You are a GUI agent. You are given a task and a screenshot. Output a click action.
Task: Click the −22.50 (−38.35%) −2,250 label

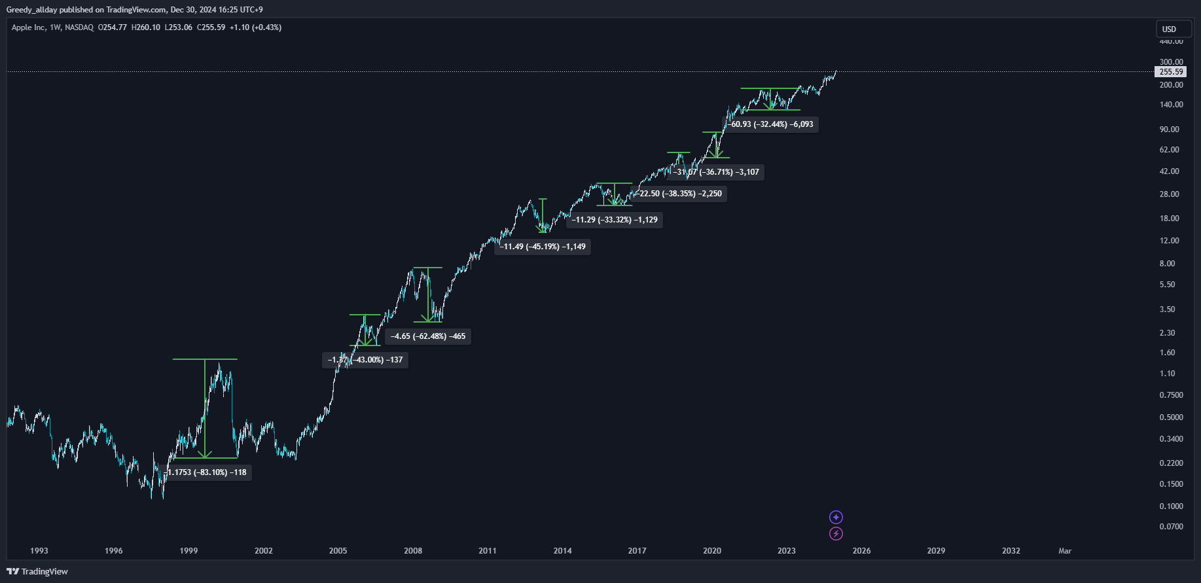point(679,194)
